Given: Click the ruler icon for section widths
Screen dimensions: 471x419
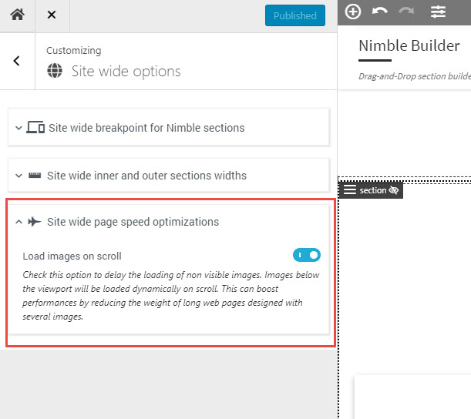Looking at the screenshot, I should tap(35, 176).
